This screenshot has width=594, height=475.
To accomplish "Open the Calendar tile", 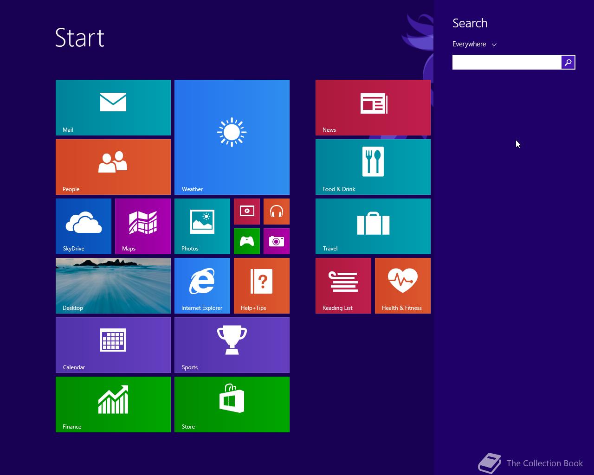I will (x=113, y=345).
